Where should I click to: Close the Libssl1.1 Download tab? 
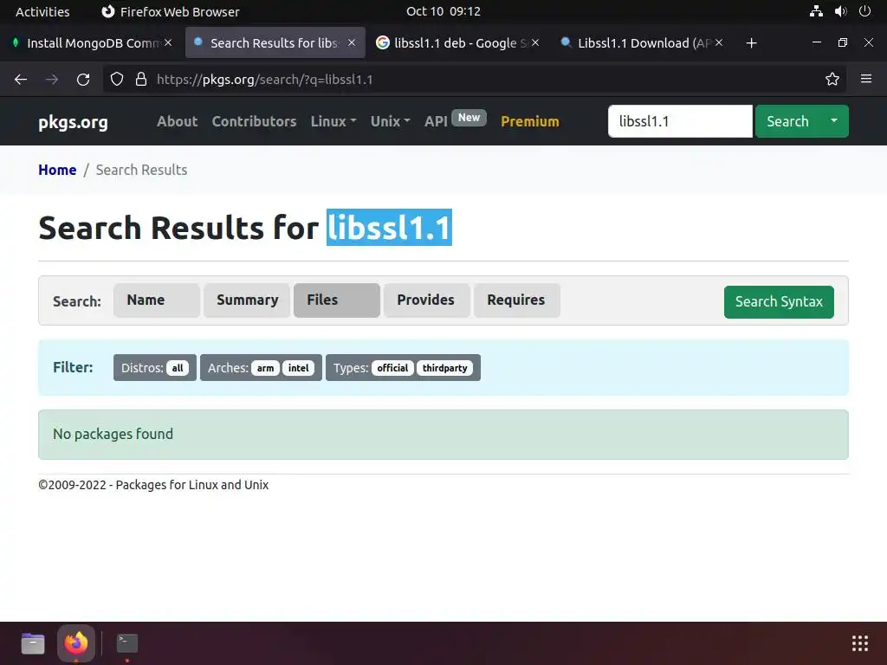[718, 43]
